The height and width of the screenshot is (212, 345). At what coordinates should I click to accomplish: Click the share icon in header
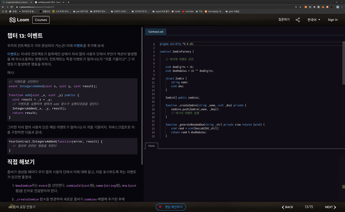298,20
